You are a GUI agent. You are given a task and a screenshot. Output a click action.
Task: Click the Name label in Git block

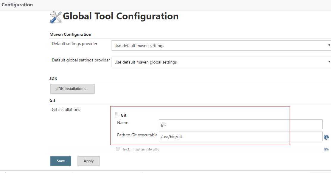123,123
